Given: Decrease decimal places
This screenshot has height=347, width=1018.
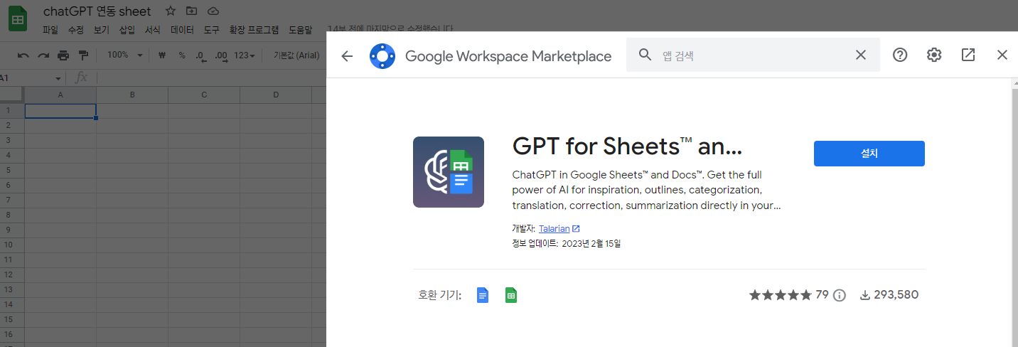Looking at the screenshot, I should [201, 55].
